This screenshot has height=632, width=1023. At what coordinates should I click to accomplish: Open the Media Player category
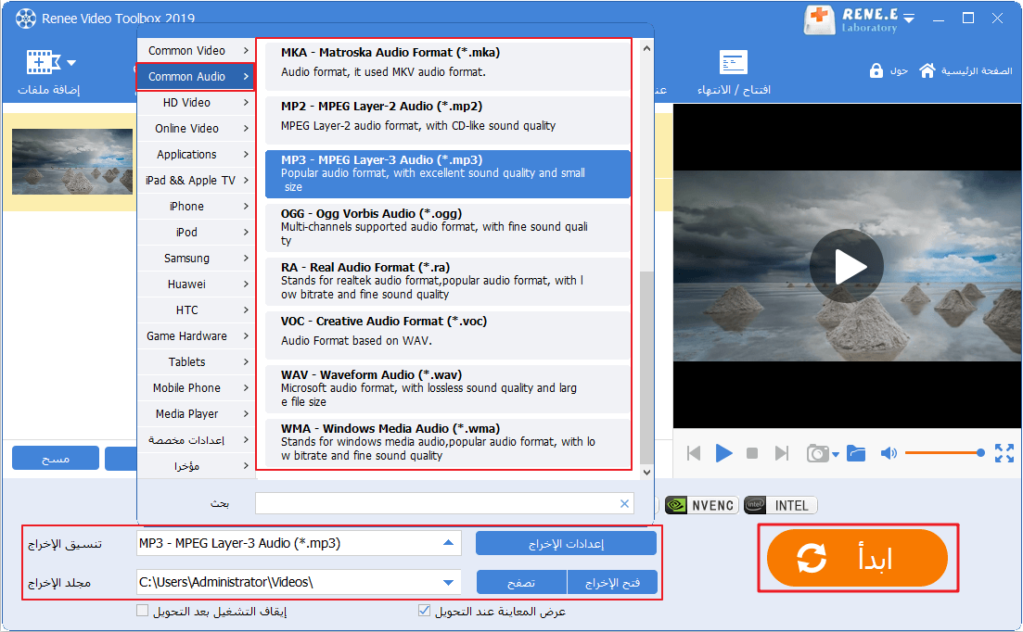[196, 414]
